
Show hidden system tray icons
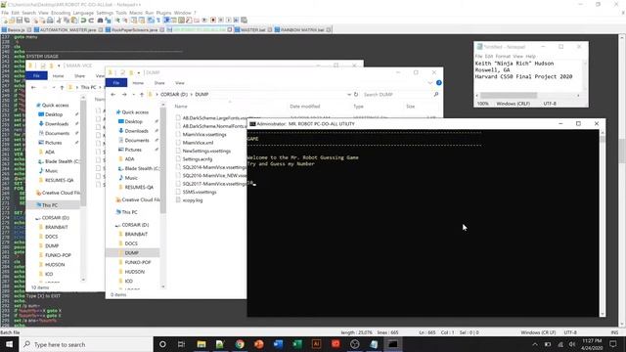[x=535, y=344]
